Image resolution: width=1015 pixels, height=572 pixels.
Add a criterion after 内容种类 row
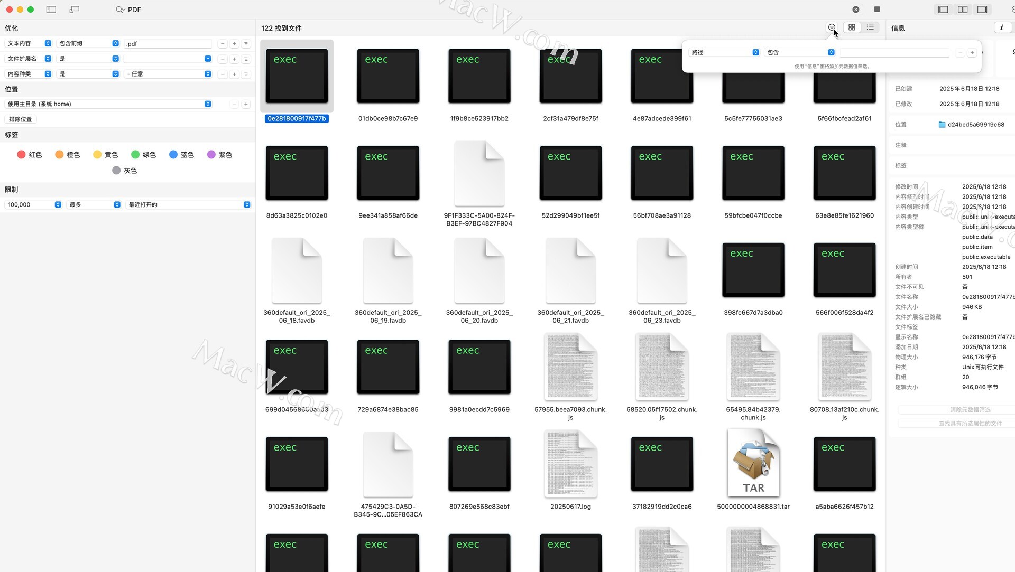point(234,74)
